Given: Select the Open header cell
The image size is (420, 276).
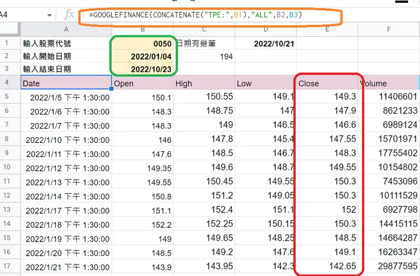Looking at the screenshot, I should [142, 82].
